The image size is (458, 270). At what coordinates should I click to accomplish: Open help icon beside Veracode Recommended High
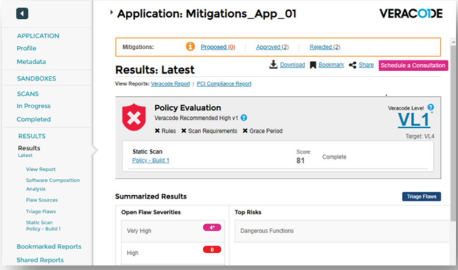244,118
